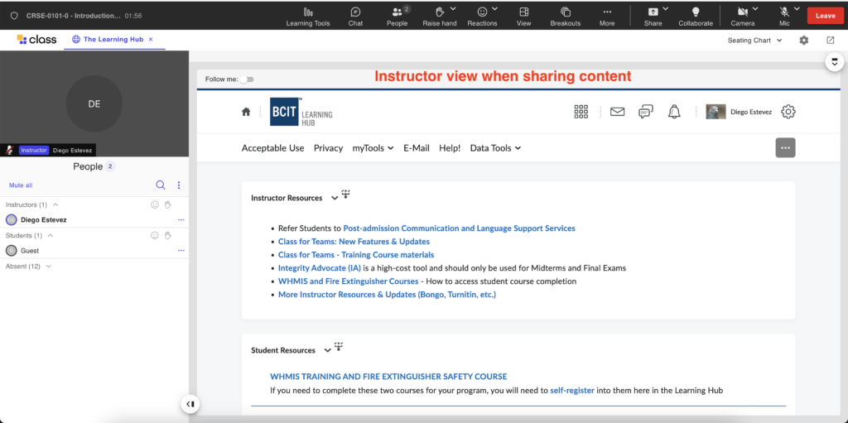Click the BCIT home icon
The width and height of the screenshot is (848, 423).
246,112
